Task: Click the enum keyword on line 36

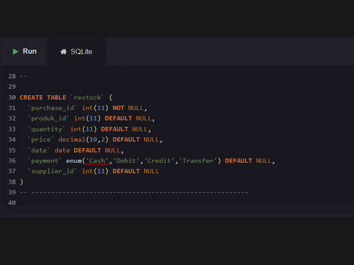Action: 74,161
